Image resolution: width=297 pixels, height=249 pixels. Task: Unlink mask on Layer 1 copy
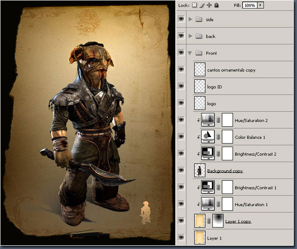pos(209,221)
